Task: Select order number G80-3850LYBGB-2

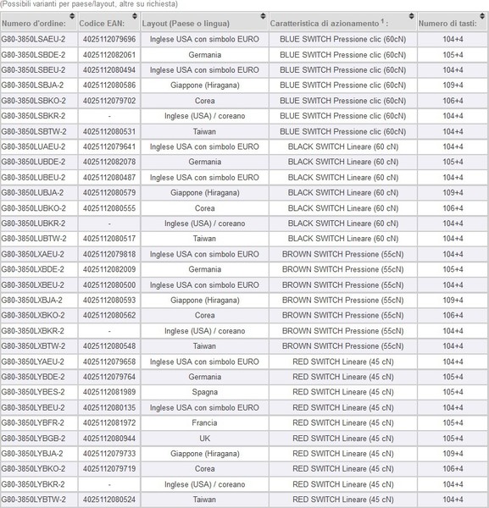Action: pyautogui.click(x=33, y=439)
